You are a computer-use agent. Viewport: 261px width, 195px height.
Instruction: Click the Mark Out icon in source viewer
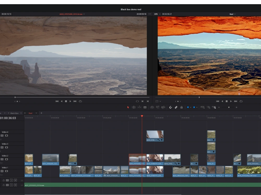coord(148,101)
